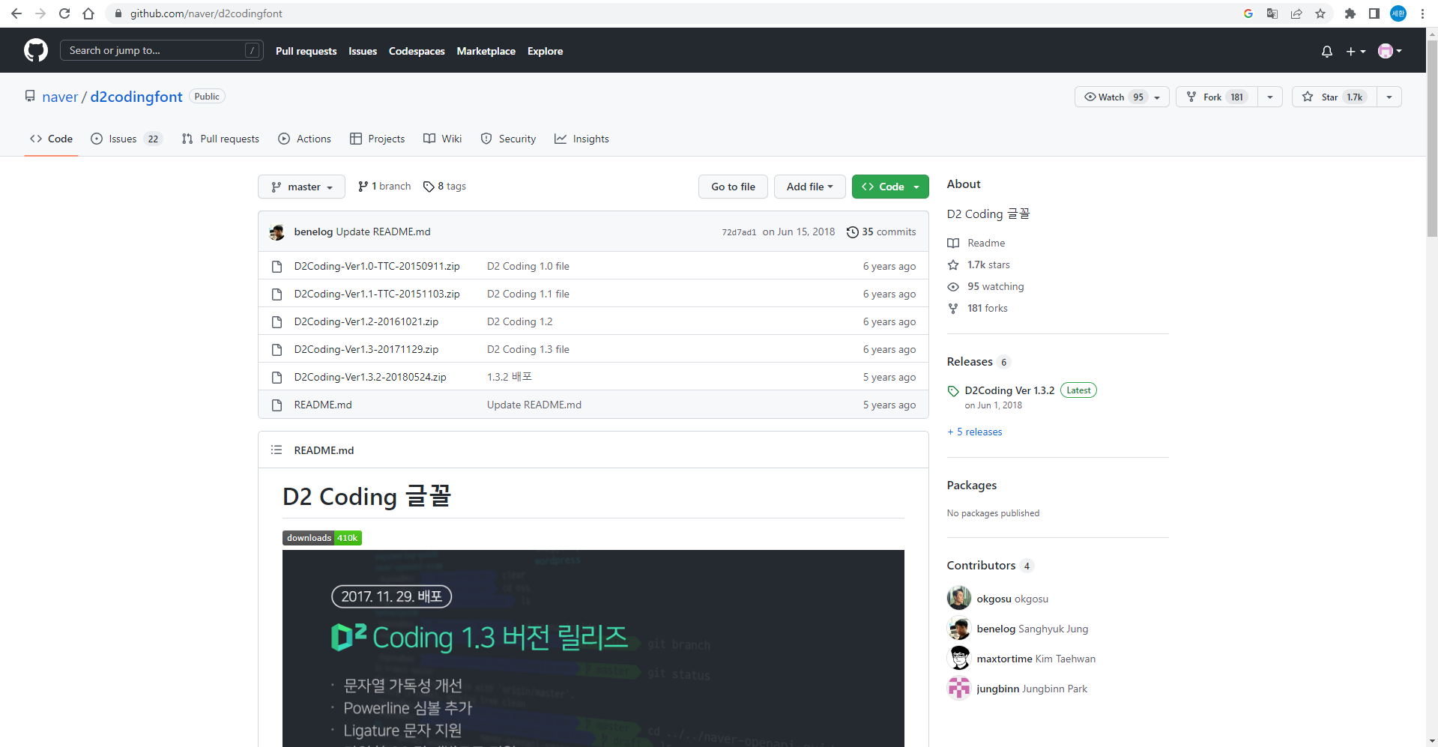Open D2Coding Ver 1.3.2 release
Viewport: 1438px width, 747px height.
pyautogui.click(x=1009, y=390)
